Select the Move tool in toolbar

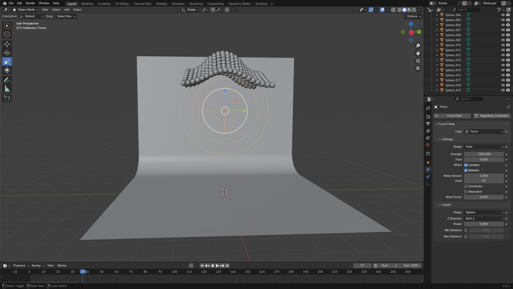coord(7,44)
